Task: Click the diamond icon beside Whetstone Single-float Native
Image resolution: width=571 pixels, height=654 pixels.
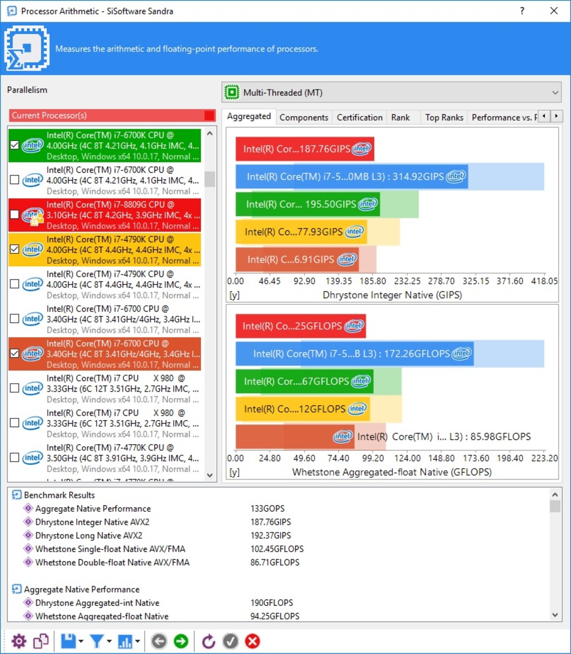Action: coord(28,548)
